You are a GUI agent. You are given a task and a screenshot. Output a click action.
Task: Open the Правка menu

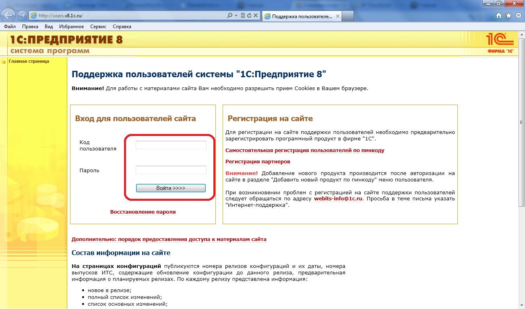point(30,27)
